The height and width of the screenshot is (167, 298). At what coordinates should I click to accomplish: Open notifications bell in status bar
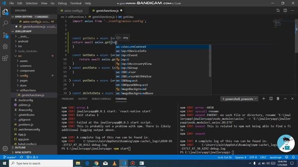pyautogui.click(x=293, y=157)
